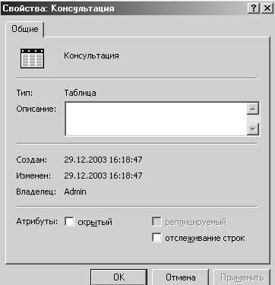Click the Применить button
The image size is (275, 285).
point(242,277)
